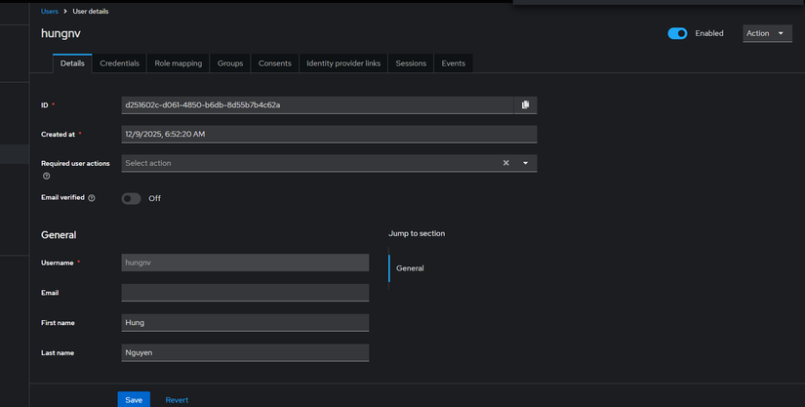
Task: Clear the Required user actions selection
Action: point(505,163)
